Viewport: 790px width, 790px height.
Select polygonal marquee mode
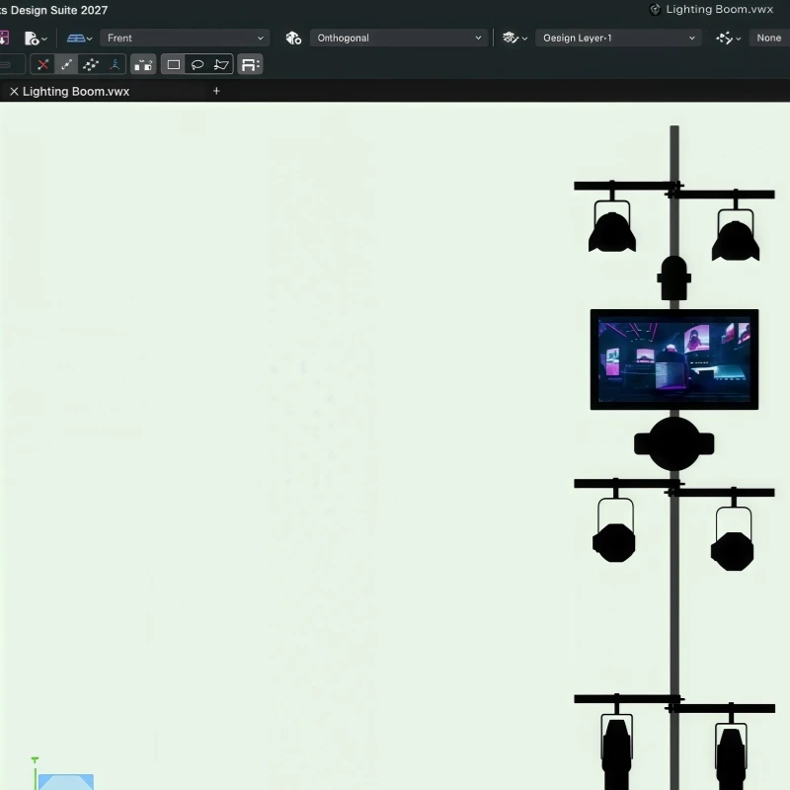tap(221, 64)
